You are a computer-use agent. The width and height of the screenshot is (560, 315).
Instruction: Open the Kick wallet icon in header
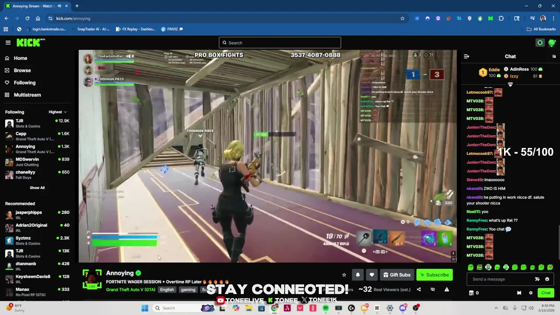tap(540, 42)
